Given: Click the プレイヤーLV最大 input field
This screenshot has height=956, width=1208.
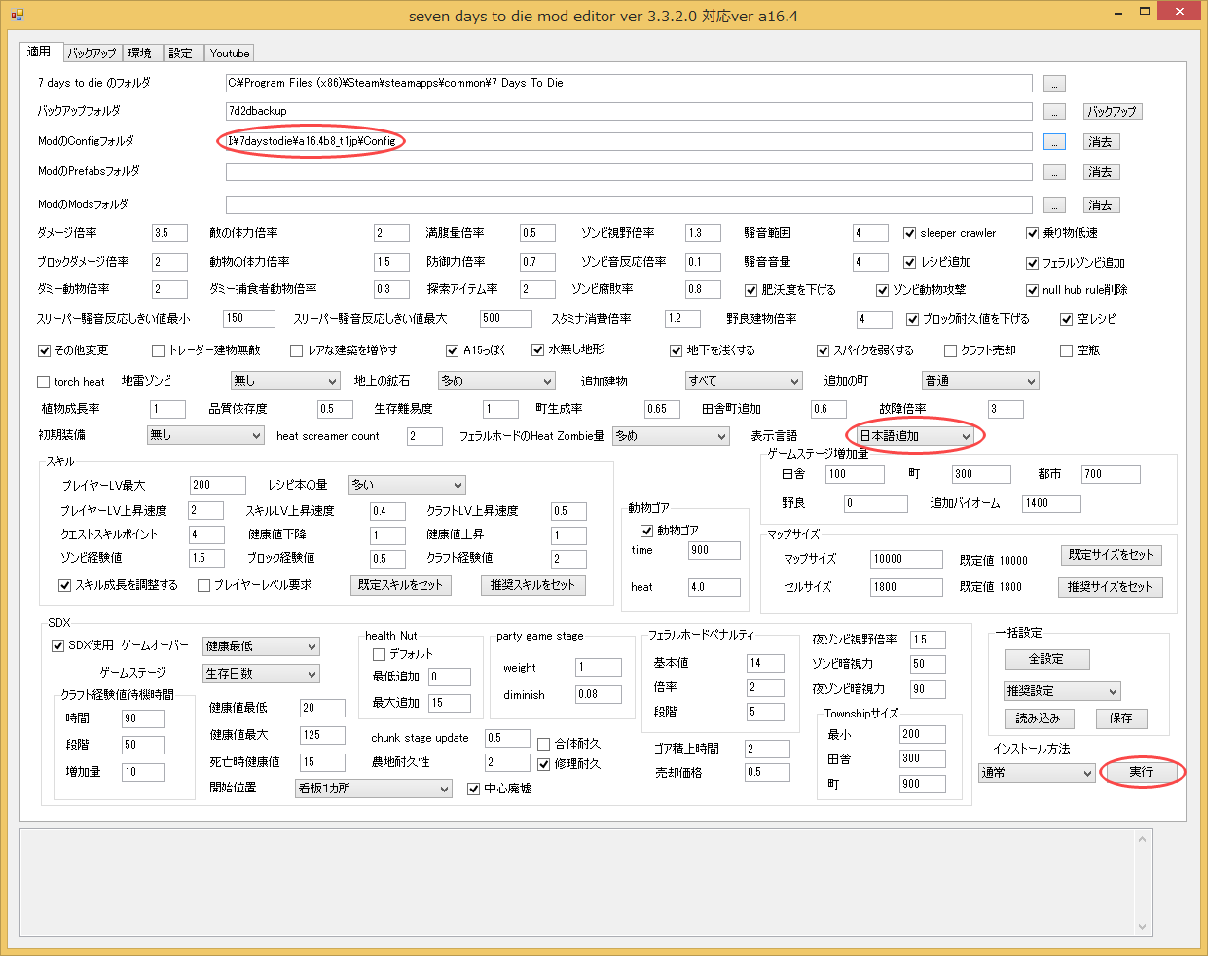Looking at the screenshot, I should point(218,485).
